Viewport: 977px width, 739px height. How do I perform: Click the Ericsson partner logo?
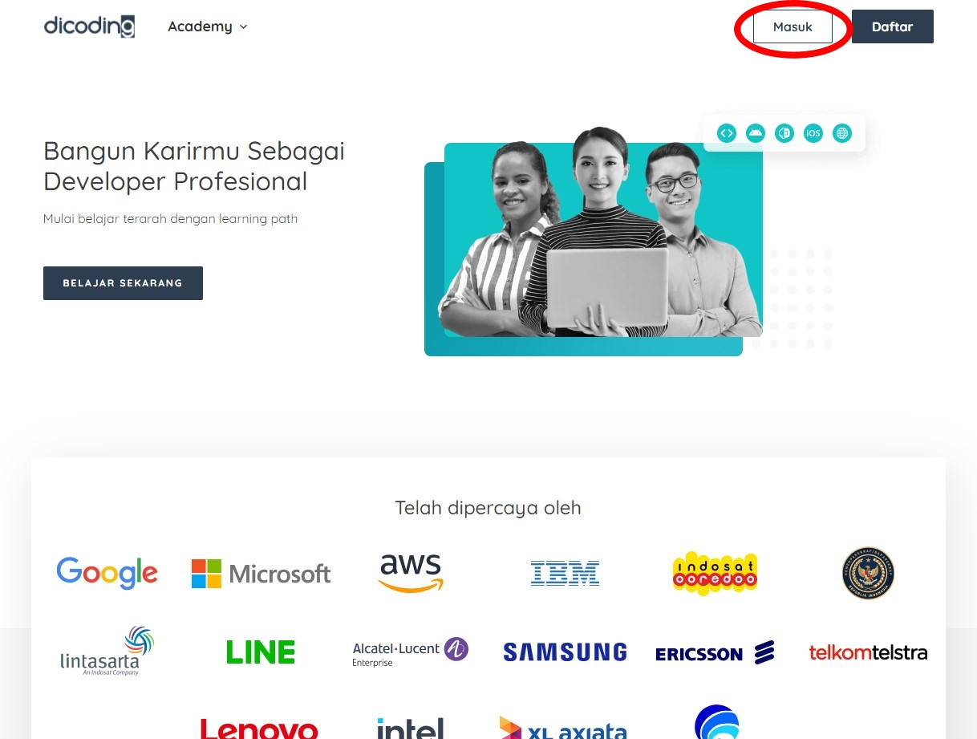tap(714, 652)
